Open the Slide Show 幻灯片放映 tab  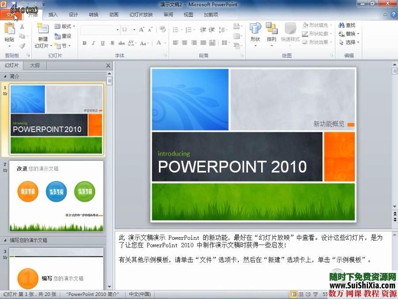click(141, 15)
